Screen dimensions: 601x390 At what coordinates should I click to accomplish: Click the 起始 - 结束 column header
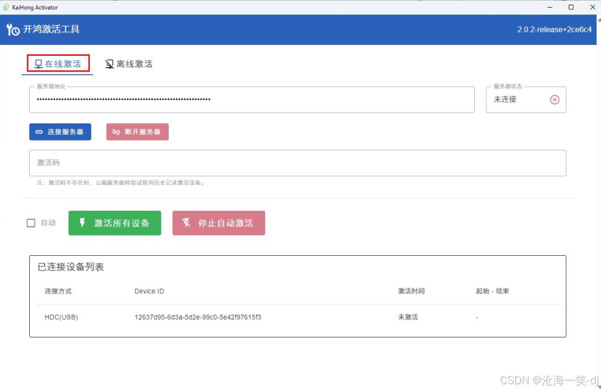point(492,291)
